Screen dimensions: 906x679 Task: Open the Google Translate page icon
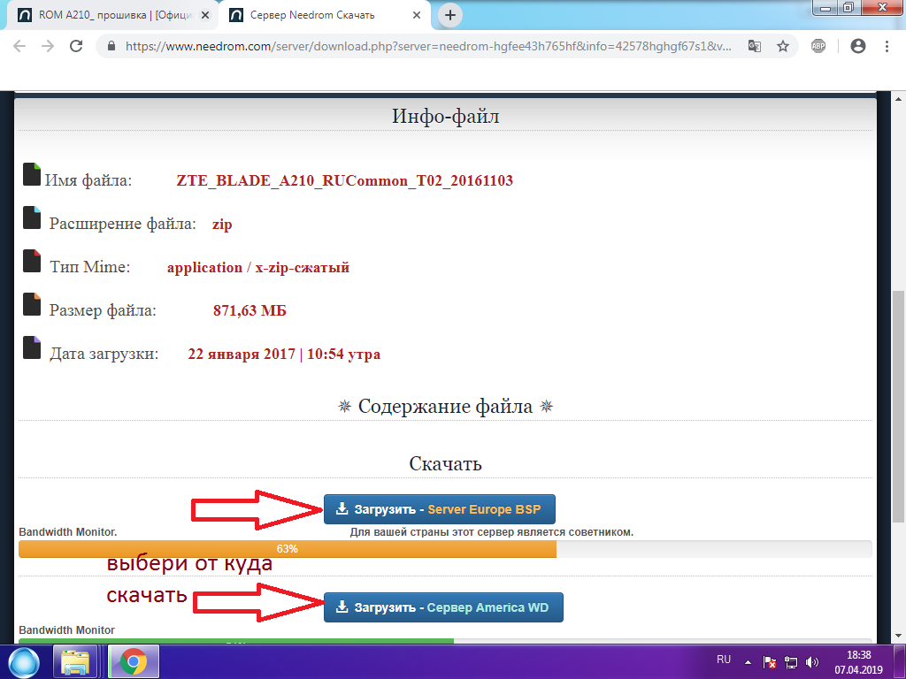[754, 46]
